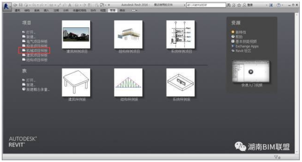Click the vertical scrollbar on the right edge
This screenshot has width=302, height=162.
pyautogui.click(x=297, y=83)
